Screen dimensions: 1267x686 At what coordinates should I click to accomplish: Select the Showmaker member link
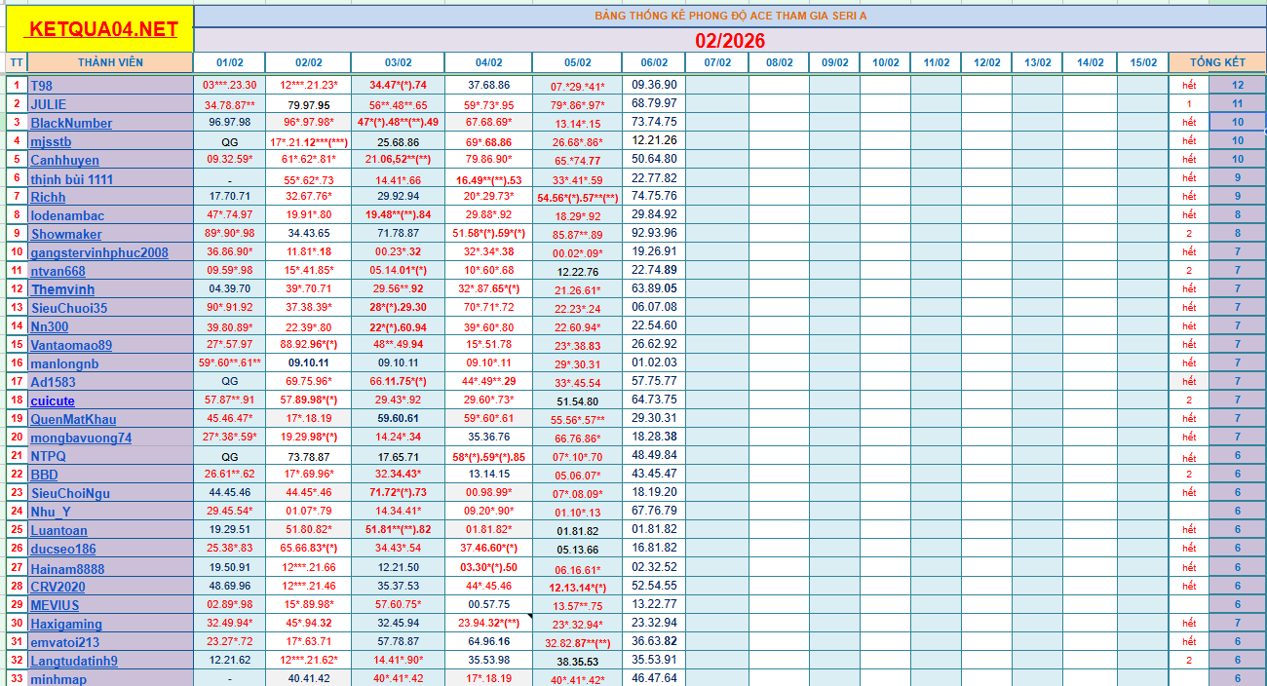[x=65, y=234]
